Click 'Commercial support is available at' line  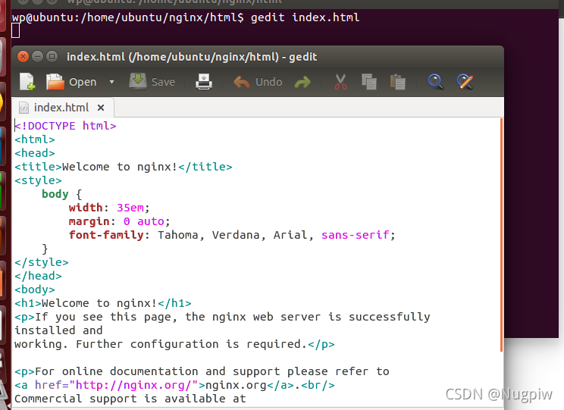tap(130, 399)
